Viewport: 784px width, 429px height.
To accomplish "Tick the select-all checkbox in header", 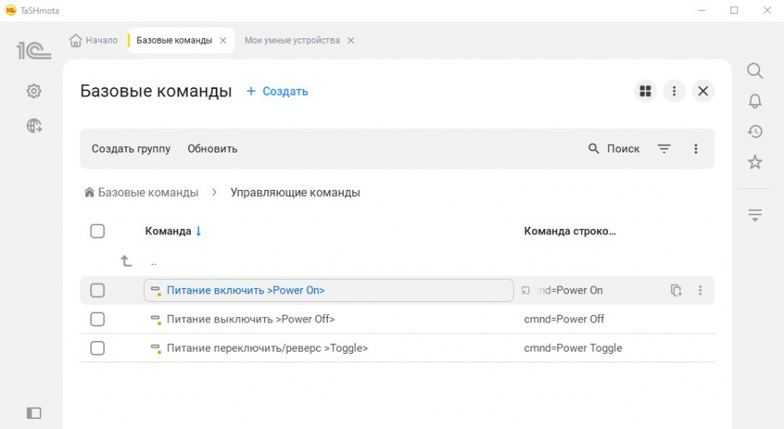I will click(97, 231).
